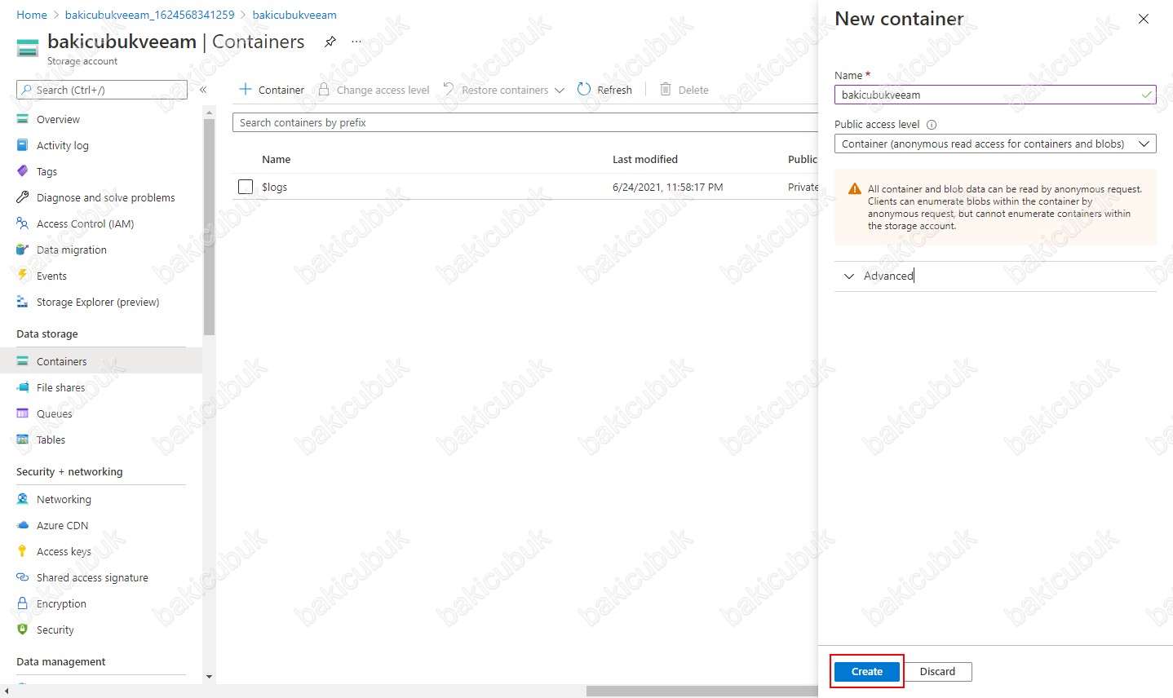Click the Security shield icon
The width and height of the screenshot is (1173, 698).
pyautogui.click(x=23, y=630)
